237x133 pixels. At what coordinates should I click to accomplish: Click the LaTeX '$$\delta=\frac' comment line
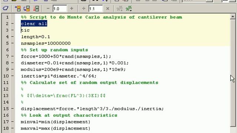(63, 96)
